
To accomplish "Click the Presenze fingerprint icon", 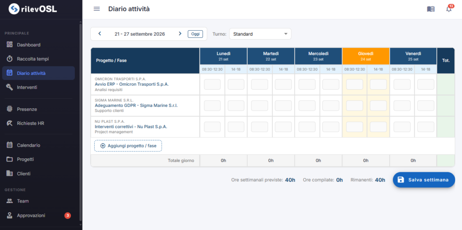I will click(10, 109).
